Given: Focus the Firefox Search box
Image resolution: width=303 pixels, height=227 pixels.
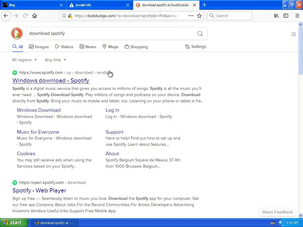Looking at the screenshot, I should point(229,16).
